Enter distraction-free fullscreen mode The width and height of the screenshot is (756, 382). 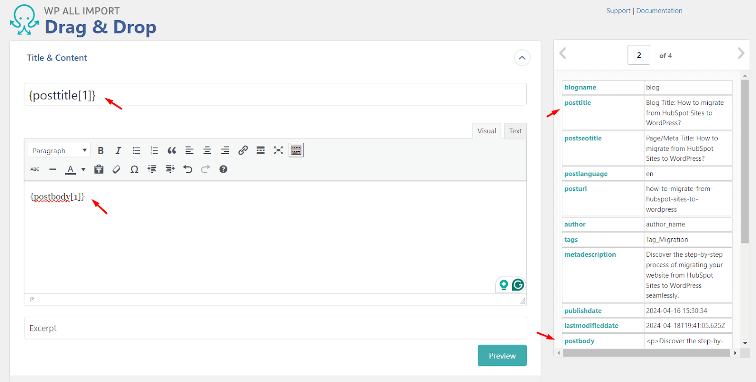[278, 150]
